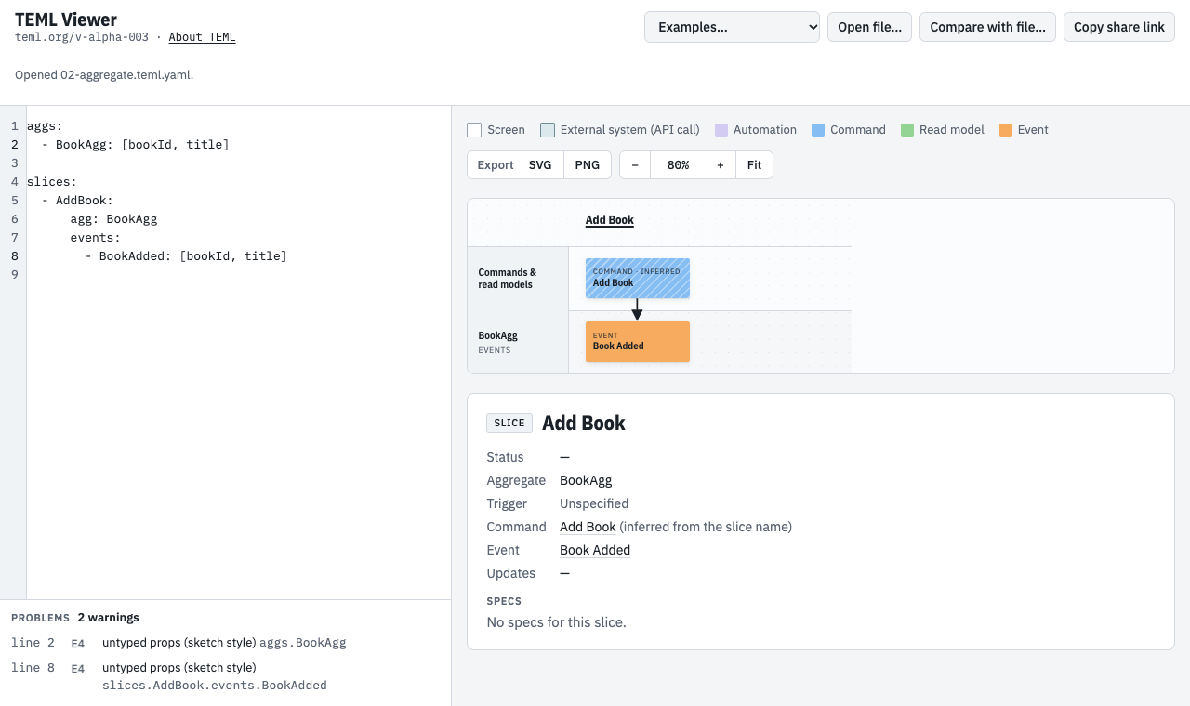Click the SLICE badge in details panel
The width and height of the screenshot is (1190, 706).
point(509,424)
